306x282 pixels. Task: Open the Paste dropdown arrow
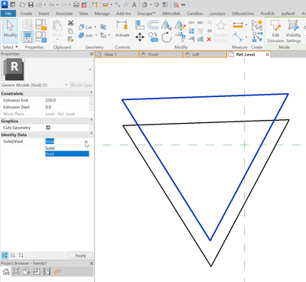[x=57, y=40]
